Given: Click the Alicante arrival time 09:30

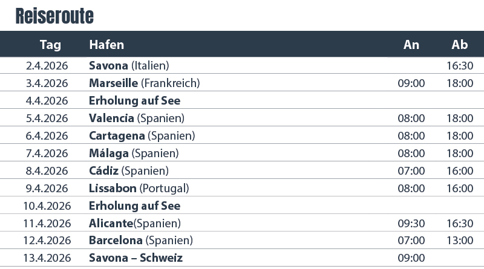Looking at the screenshot, I should tap(411, 223).
